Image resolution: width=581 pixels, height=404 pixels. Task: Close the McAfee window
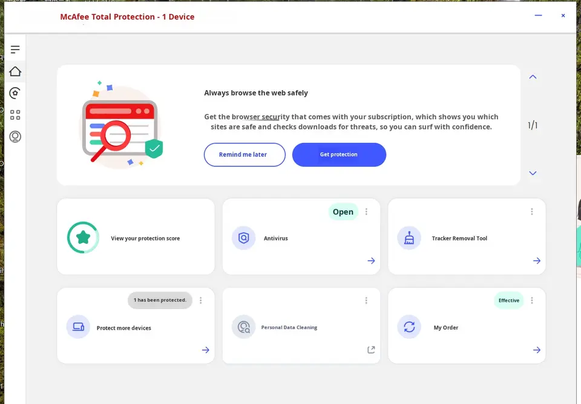(563, 16)
